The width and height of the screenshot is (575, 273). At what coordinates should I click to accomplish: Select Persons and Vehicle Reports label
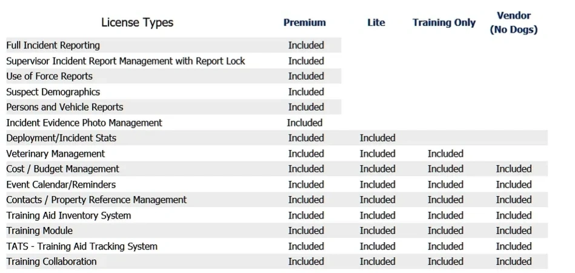65,107
